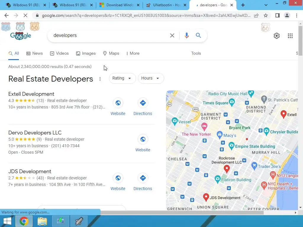Open Dervo Developers LLC listing title
This screenshot has height=227, width=303.
(x=35, y=133)
